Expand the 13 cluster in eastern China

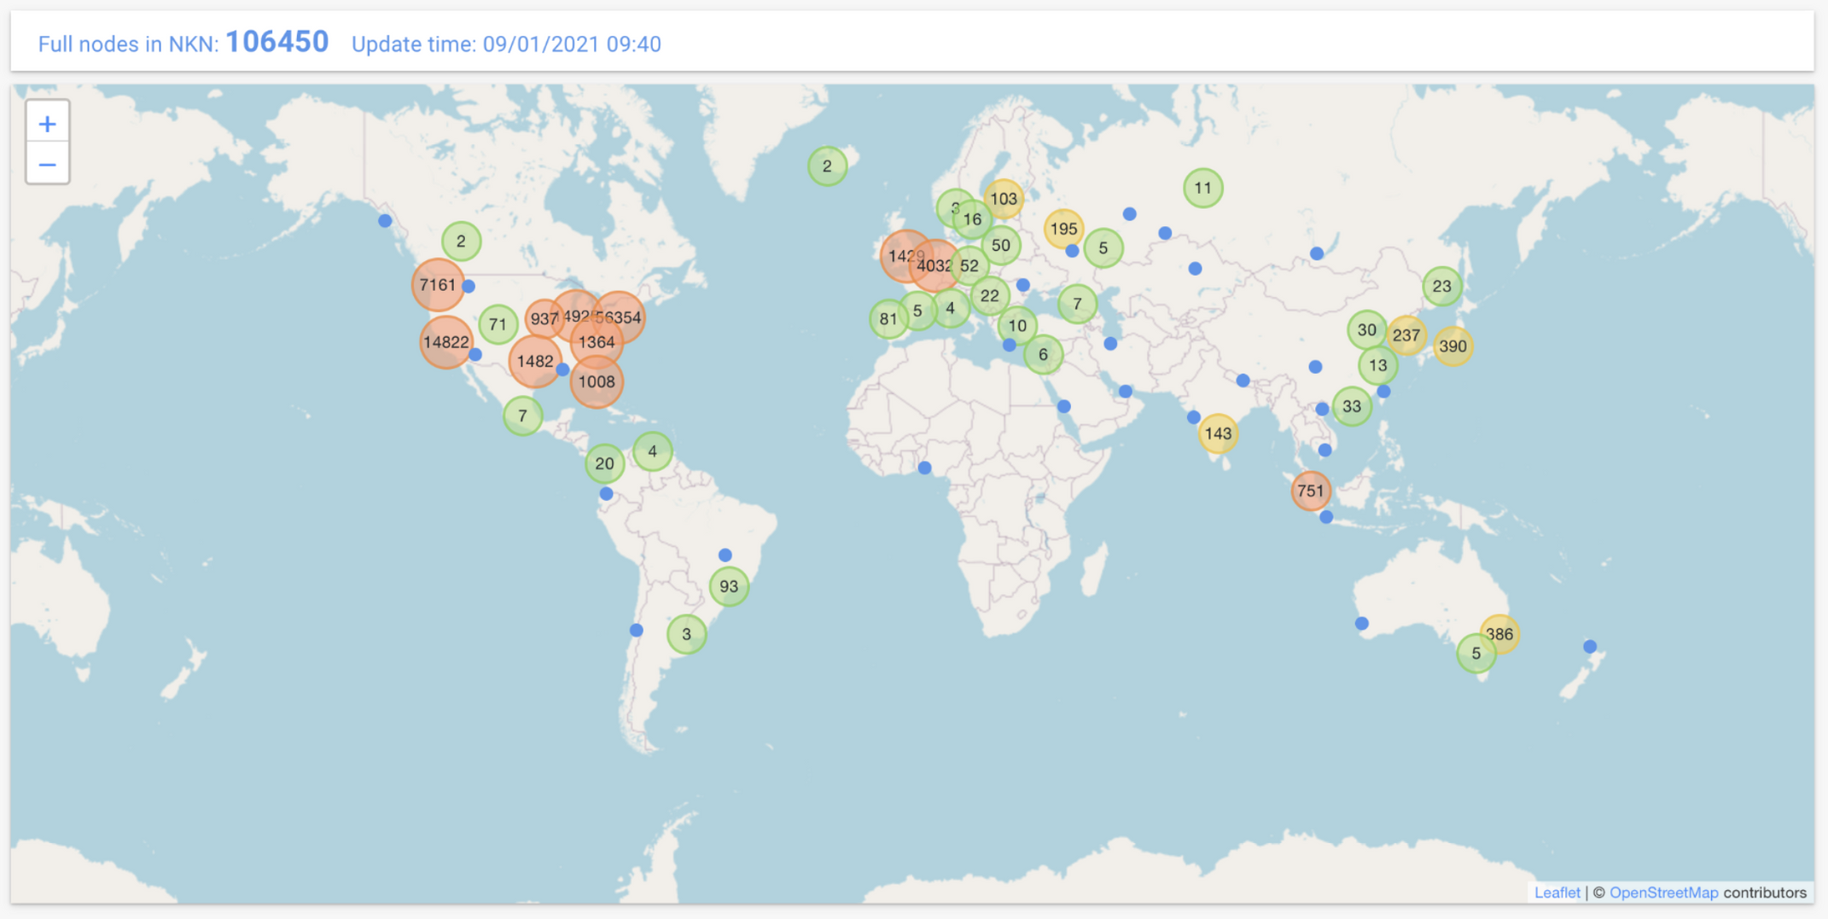point(1377,365)
